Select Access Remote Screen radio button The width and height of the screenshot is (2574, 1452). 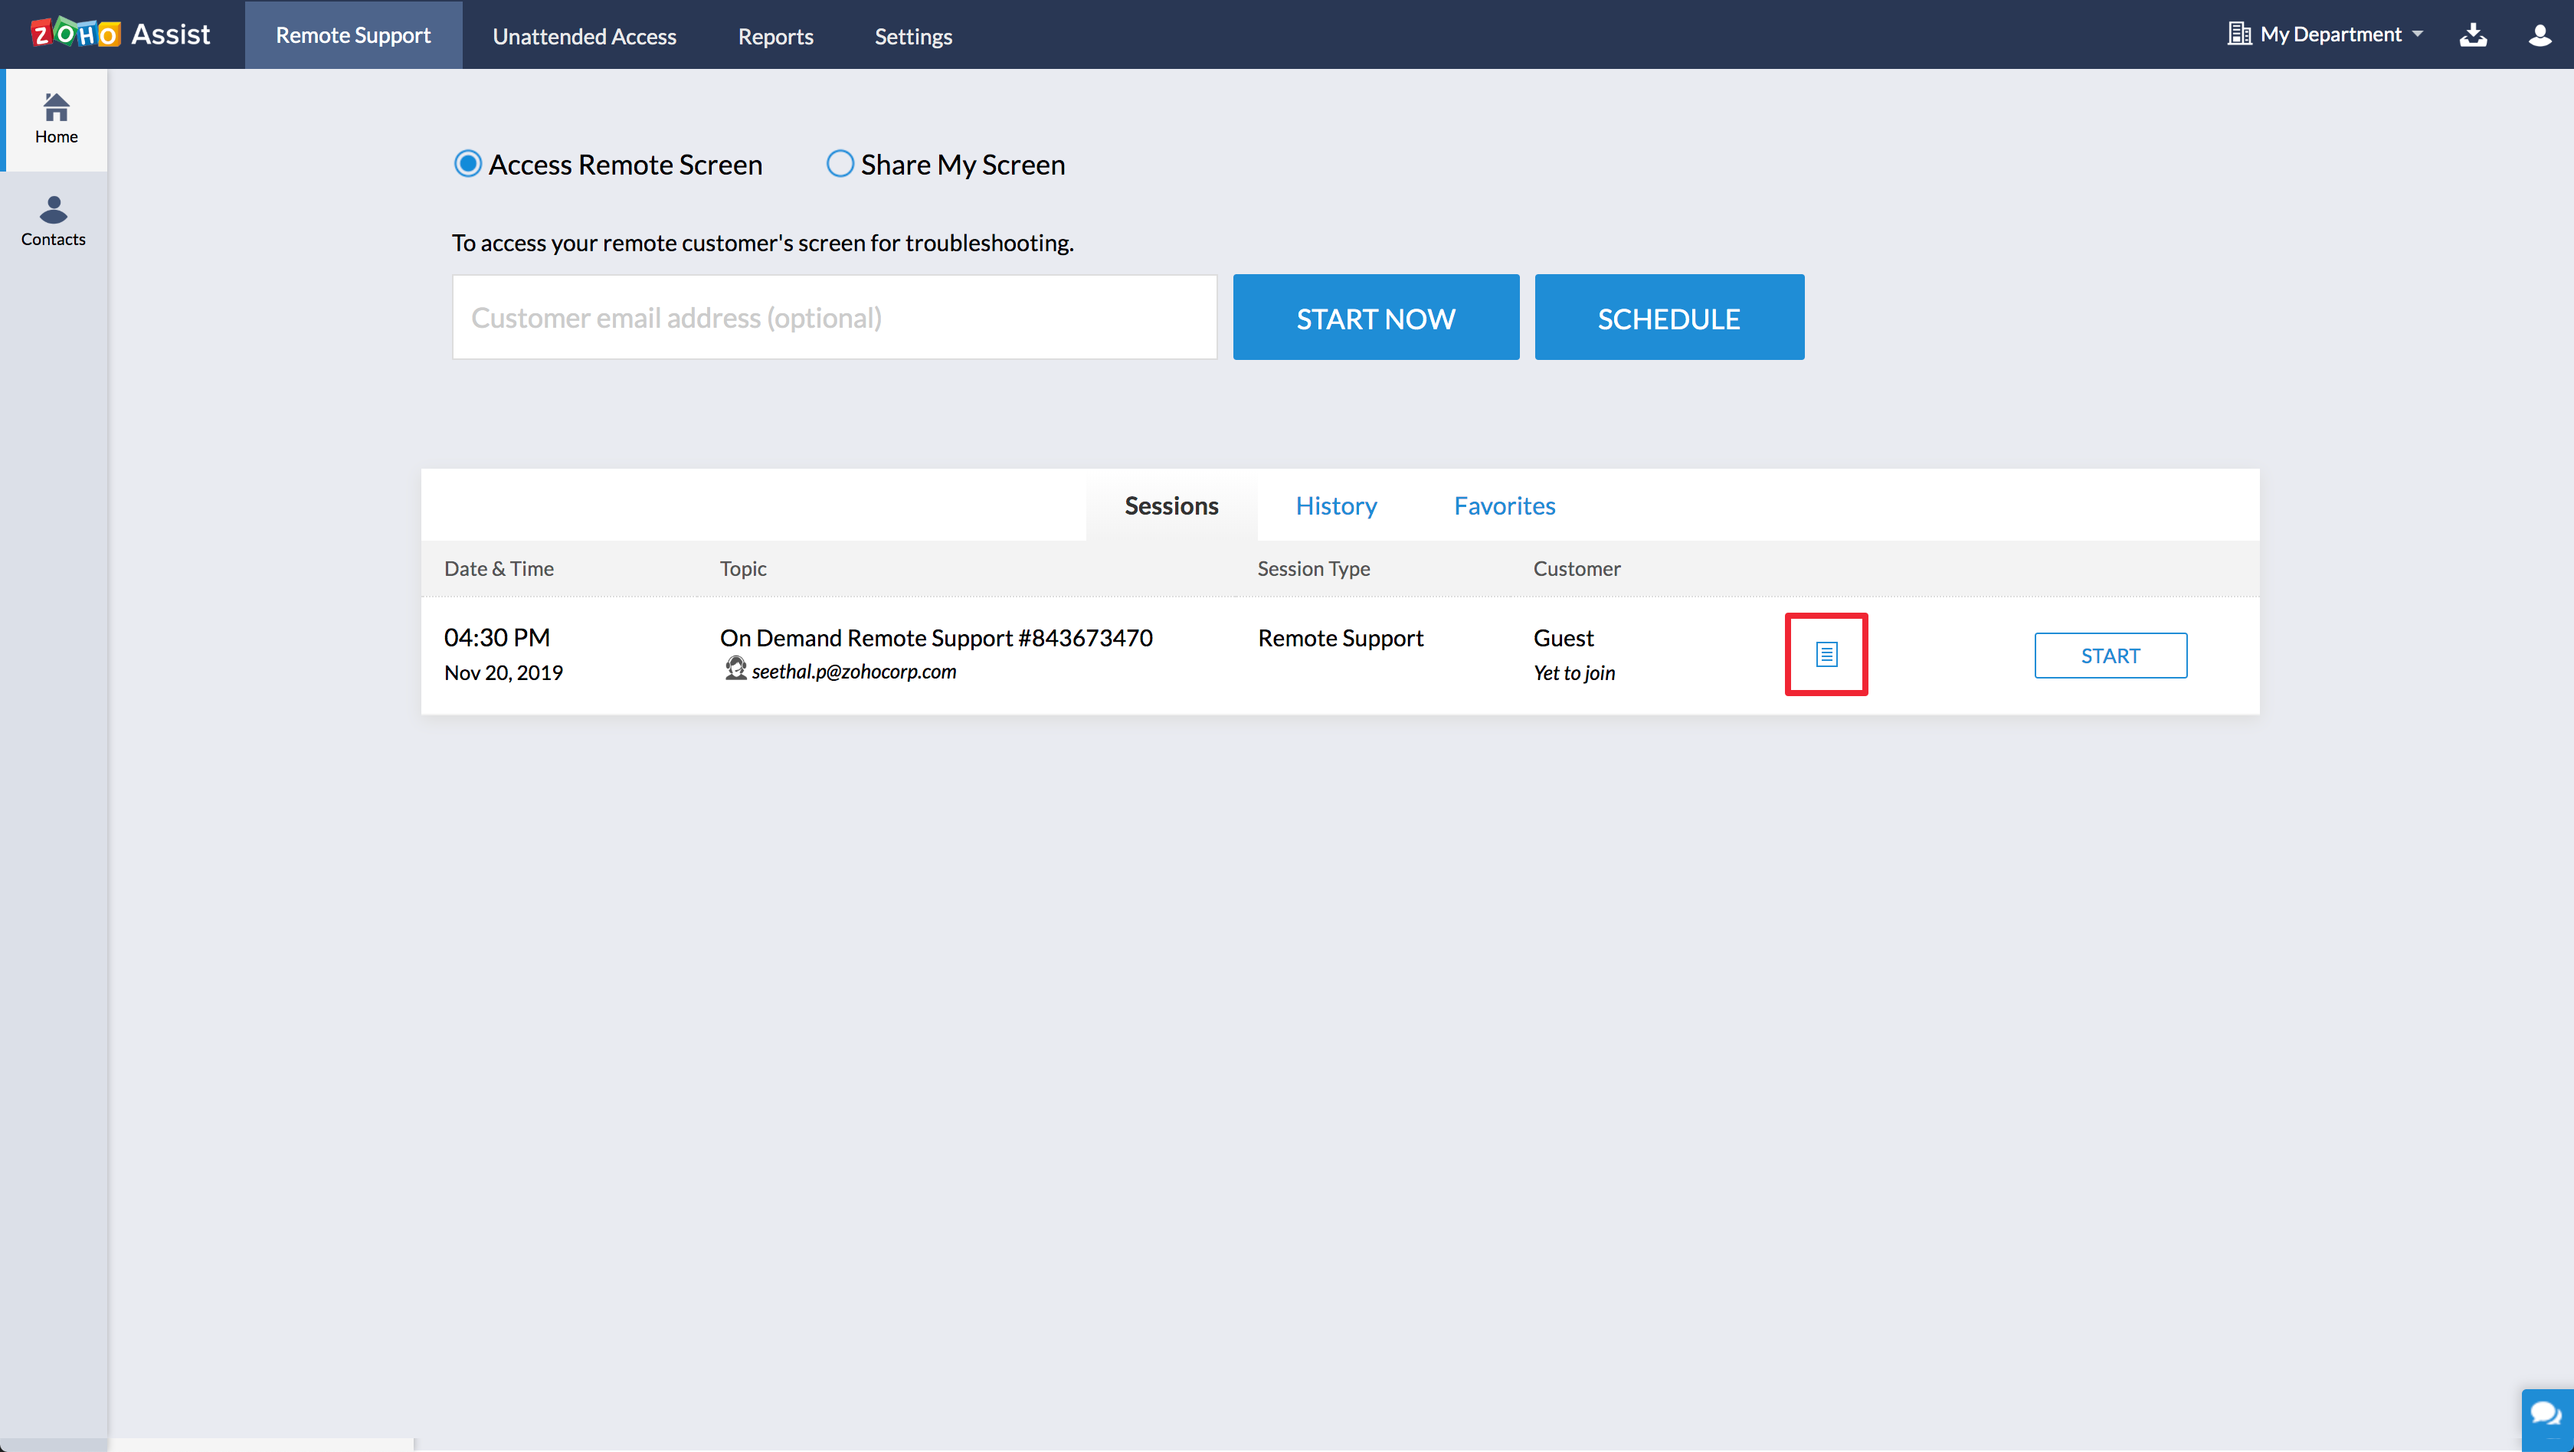pyautogui.click(x=467, y=164)
